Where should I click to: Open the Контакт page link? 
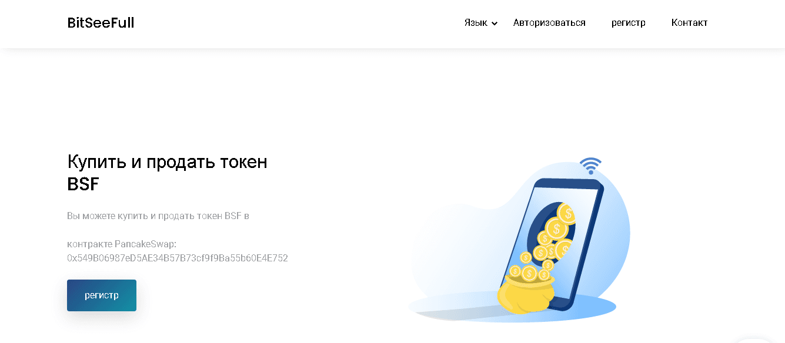[689, 23]
